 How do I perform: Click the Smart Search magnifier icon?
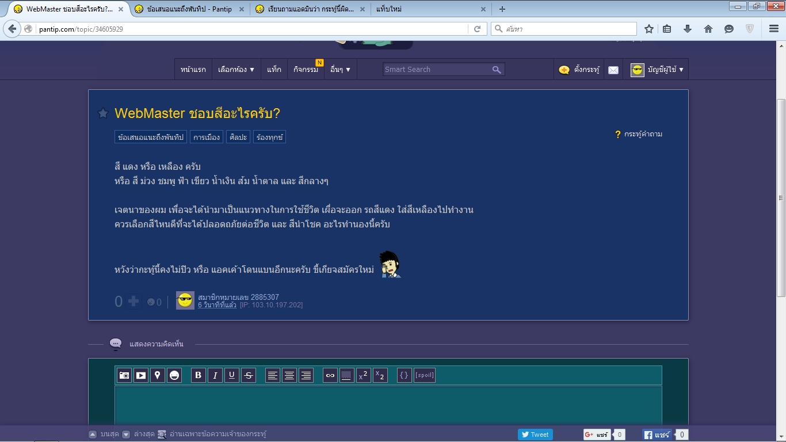click(x=497, y=69)
